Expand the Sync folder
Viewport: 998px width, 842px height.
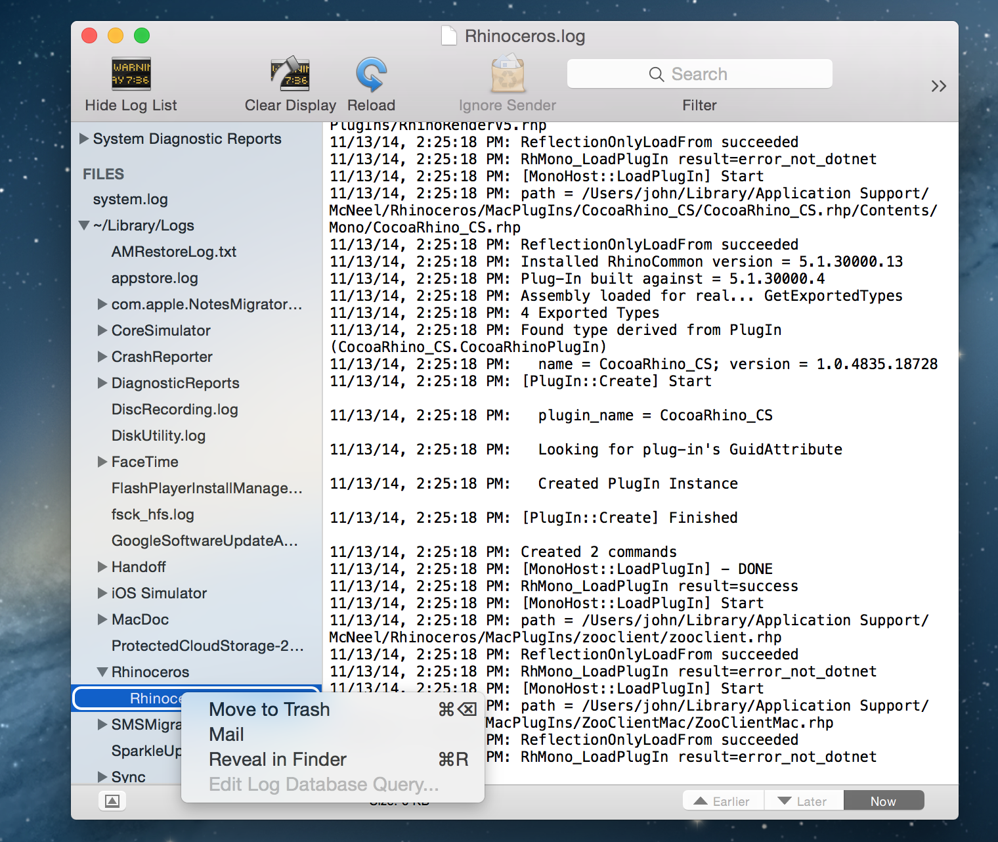[x=102, y=777]
